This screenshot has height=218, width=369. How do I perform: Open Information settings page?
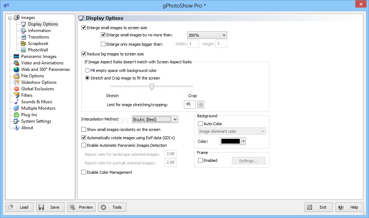click(x=39, y=31)
